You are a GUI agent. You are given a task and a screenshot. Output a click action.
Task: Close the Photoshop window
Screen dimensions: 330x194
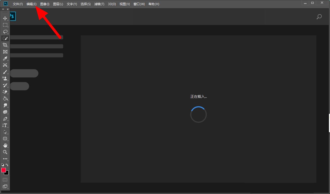322,3
